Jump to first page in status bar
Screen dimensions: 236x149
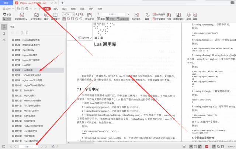tap(11, 146)
